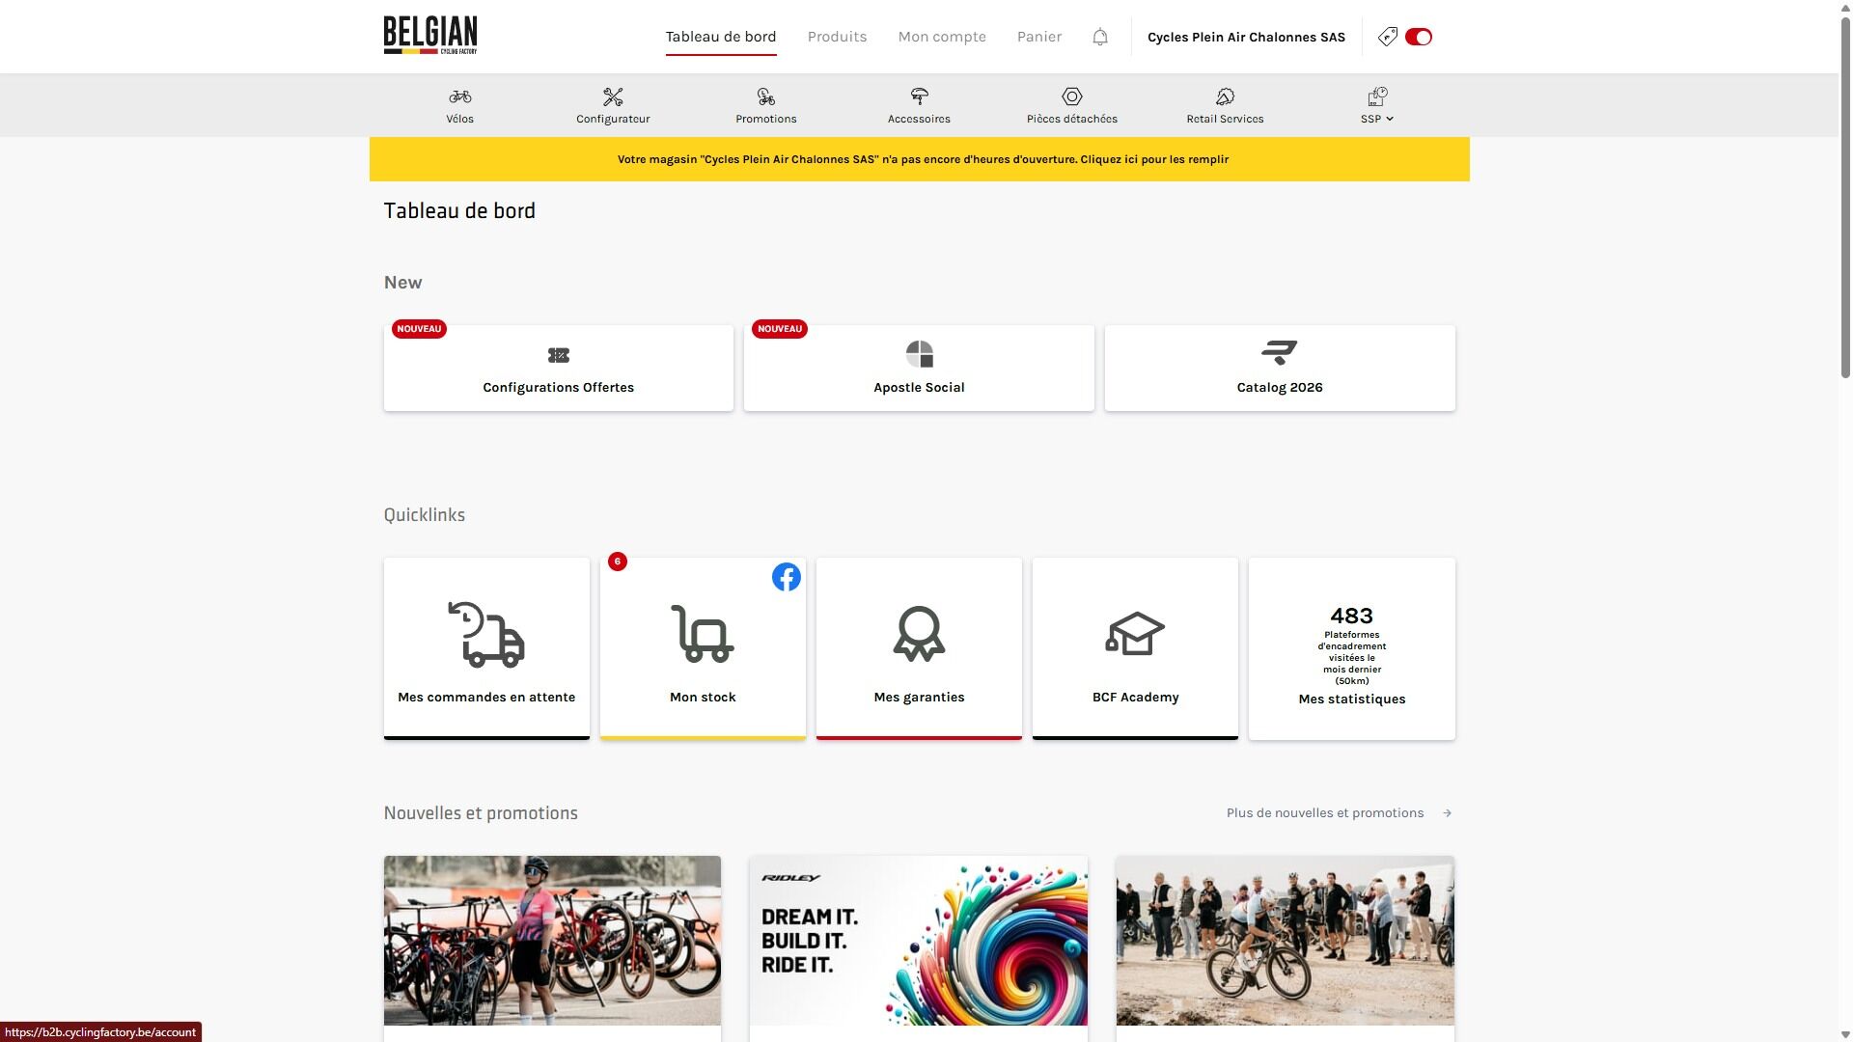Click the notifications bell icon
This screenshot has width=1853, height=1042.
pos(1100,37)
